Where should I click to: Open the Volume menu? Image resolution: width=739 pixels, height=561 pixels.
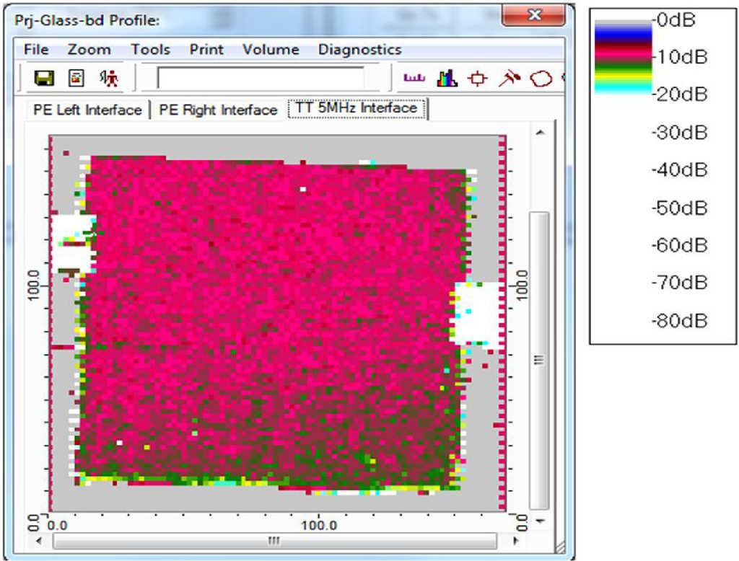click(271, 50)
